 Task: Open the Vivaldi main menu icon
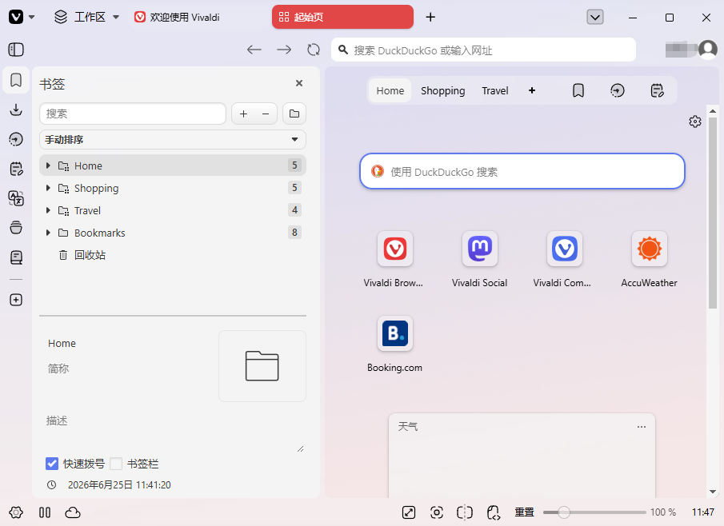point(16,17)
